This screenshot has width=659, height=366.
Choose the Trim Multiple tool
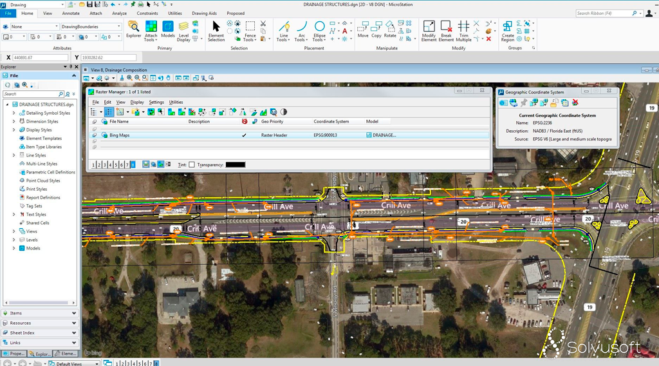[x=463, y=31]
